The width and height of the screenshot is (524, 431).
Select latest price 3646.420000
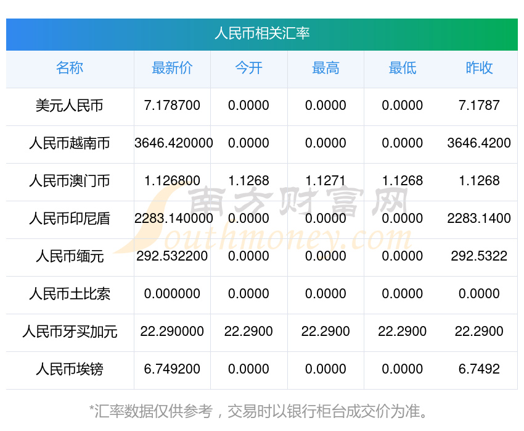point(173,143)
